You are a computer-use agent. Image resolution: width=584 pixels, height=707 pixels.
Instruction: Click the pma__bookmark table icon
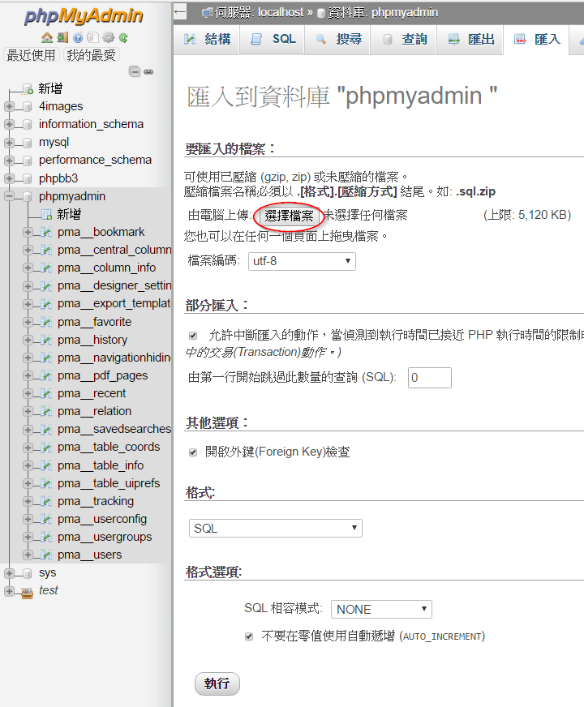coord(47,232)
